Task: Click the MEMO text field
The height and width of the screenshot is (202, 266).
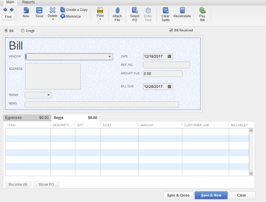Action: (x=102, y=104)
